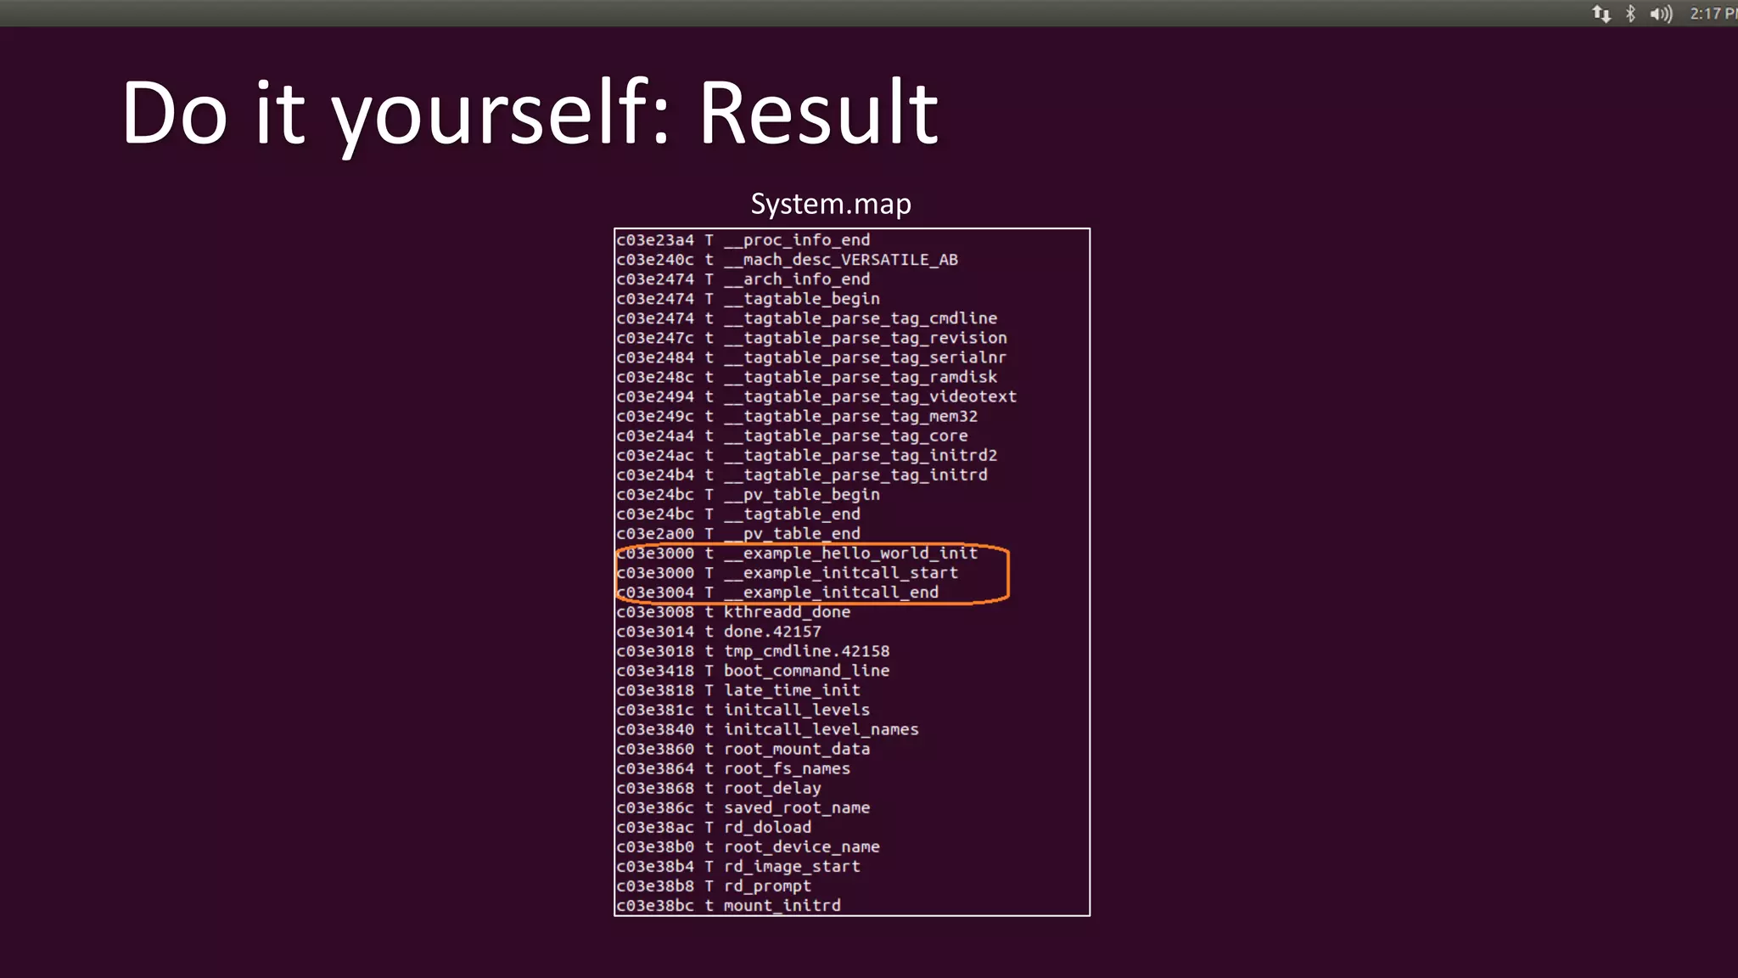Select the __example_initcall_end line
The image size is (1738, 978).
click(777, 593)
